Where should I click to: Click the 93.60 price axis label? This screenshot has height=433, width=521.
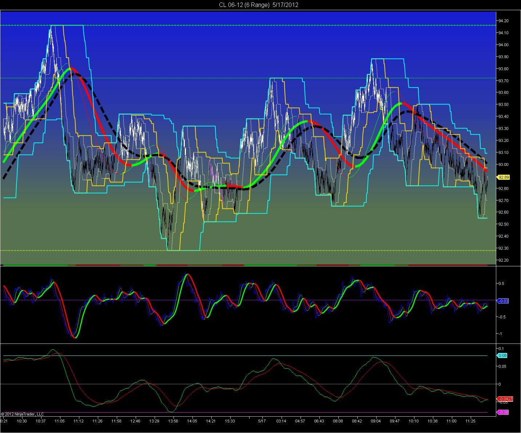[x=504, y=93]
